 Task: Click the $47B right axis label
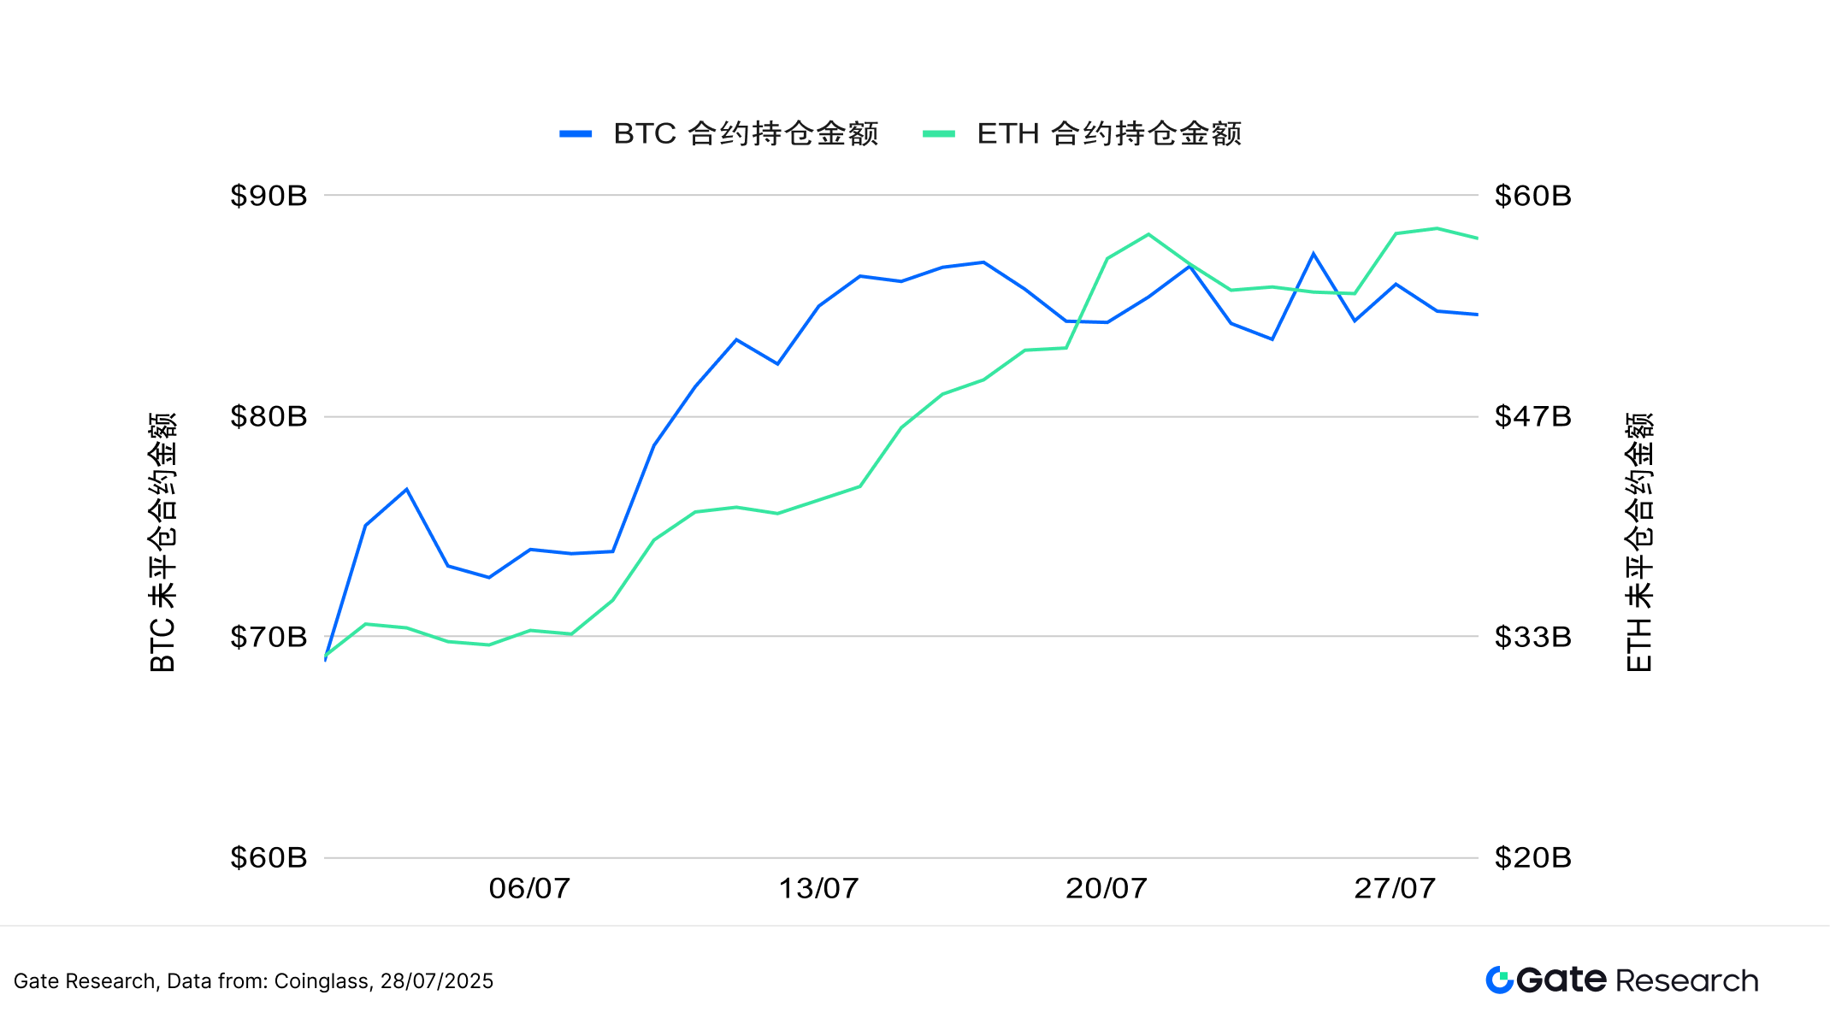tap(1532, 416)
